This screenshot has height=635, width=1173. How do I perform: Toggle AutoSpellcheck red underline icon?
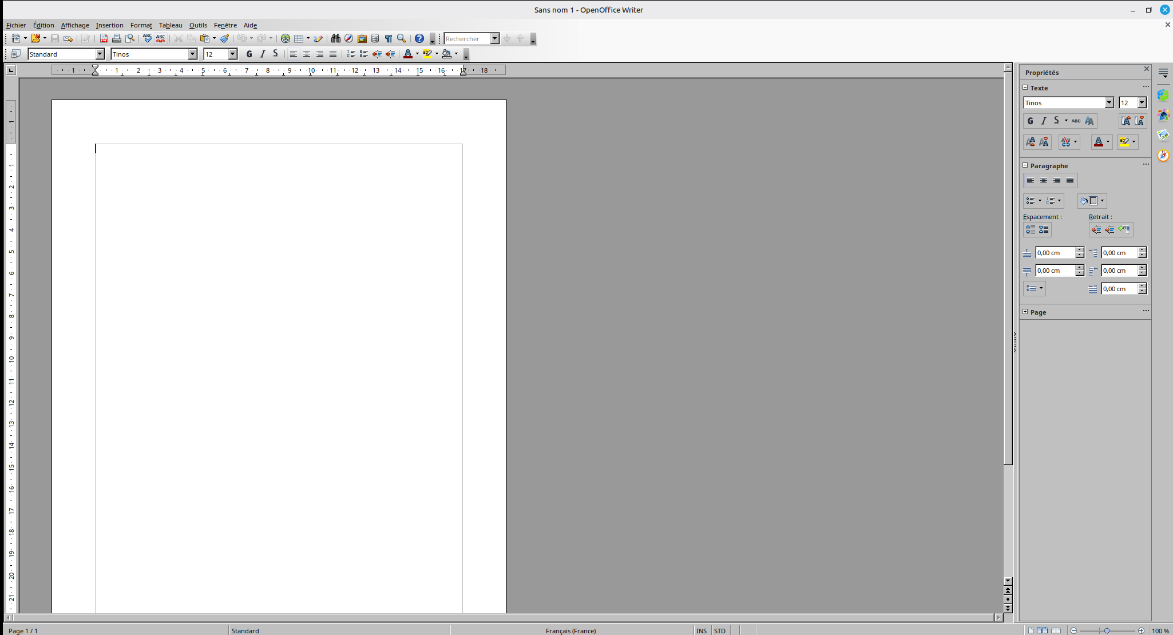click(161, 38)
